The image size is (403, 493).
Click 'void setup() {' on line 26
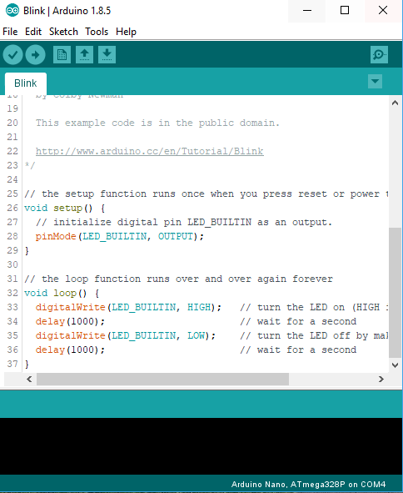(65, 209)
